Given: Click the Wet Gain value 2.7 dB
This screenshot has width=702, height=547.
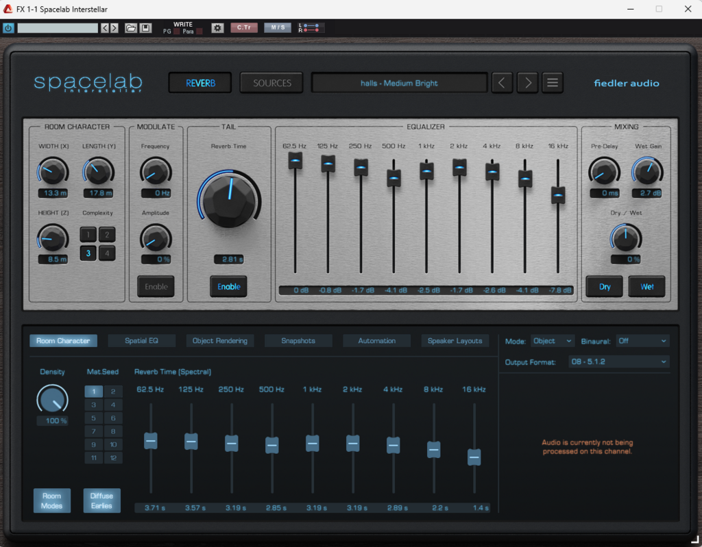Looking at the screenshot, I should coord(647,193).
